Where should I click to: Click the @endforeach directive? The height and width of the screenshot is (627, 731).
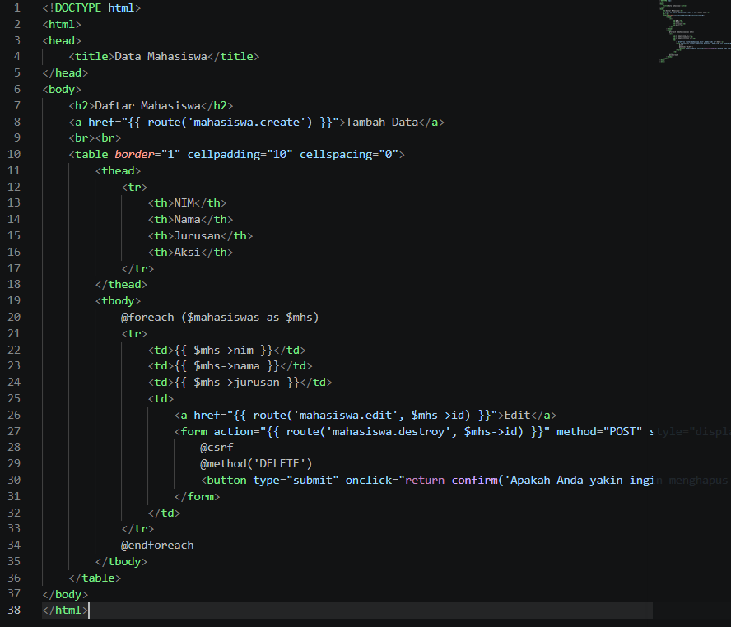[157, 545]
